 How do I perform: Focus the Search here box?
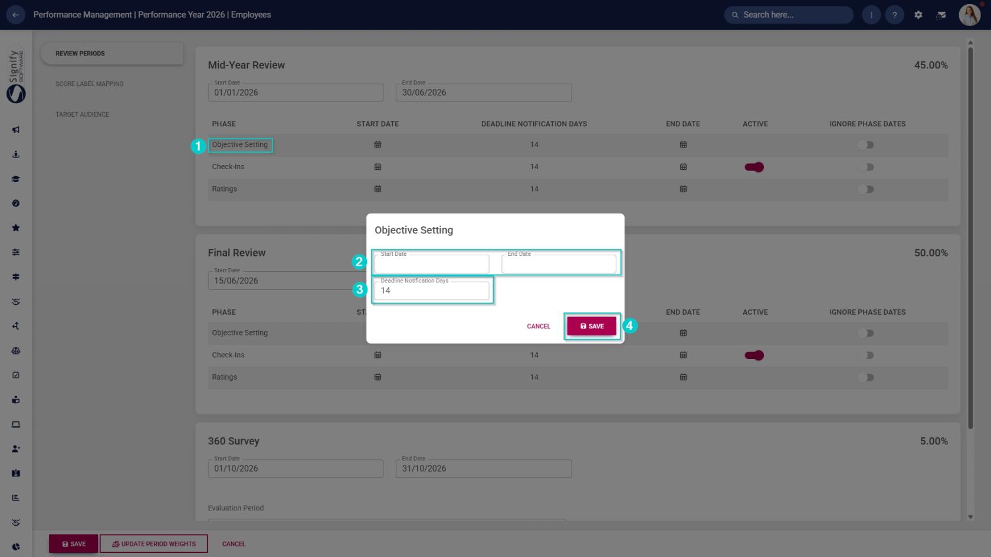pos(789,15)
